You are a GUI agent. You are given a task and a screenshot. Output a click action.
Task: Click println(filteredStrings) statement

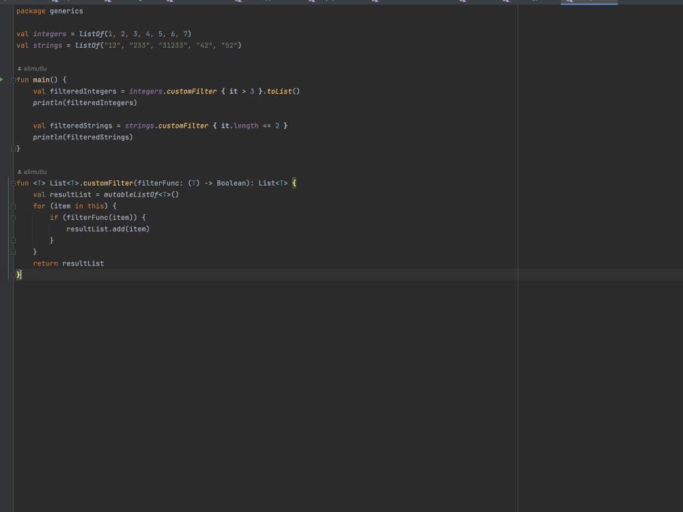point(83,137)
